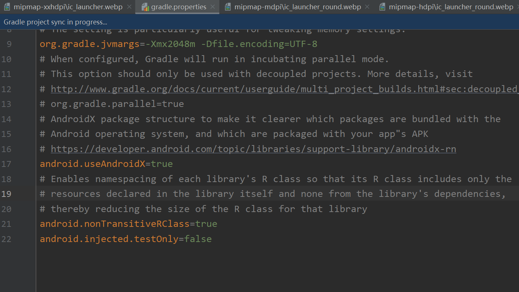Close the mipmap-xxhdpi\ic_launcher.webp tab
Viewport: 519px width, 292px height.
point(129,7)
